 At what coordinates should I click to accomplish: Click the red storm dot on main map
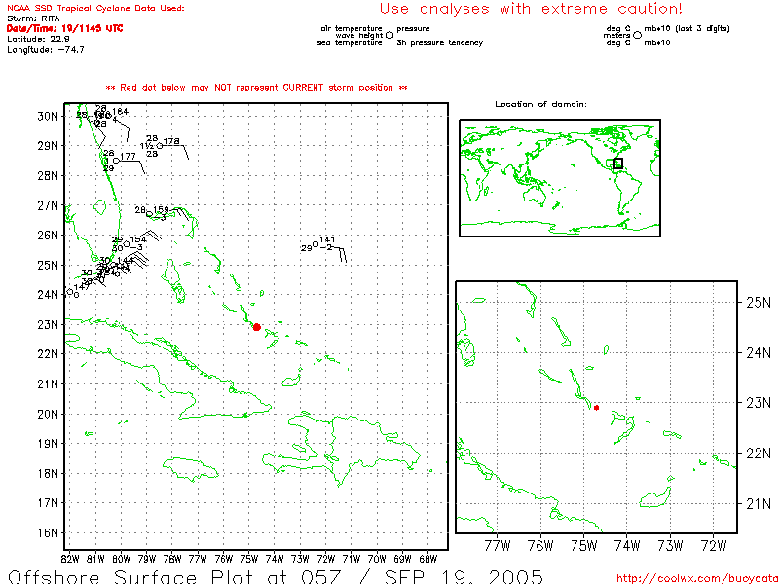pyautogui.click(x=256, y=327)
